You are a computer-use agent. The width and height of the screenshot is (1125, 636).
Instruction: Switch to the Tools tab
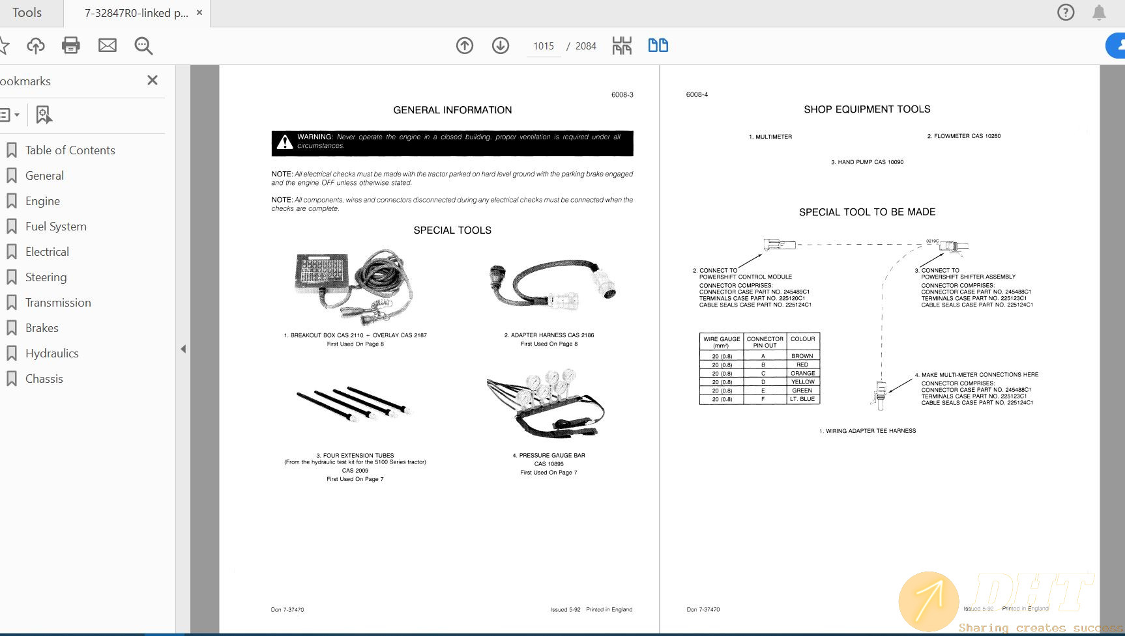pyautogui.click(x=27, y=13)
